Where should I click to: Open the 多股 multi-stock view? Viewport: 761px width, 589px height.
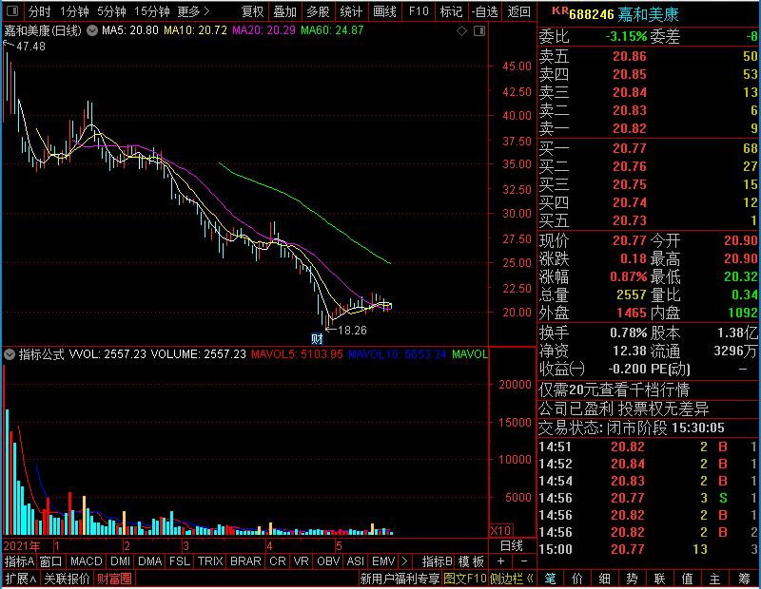coord(318,11)
